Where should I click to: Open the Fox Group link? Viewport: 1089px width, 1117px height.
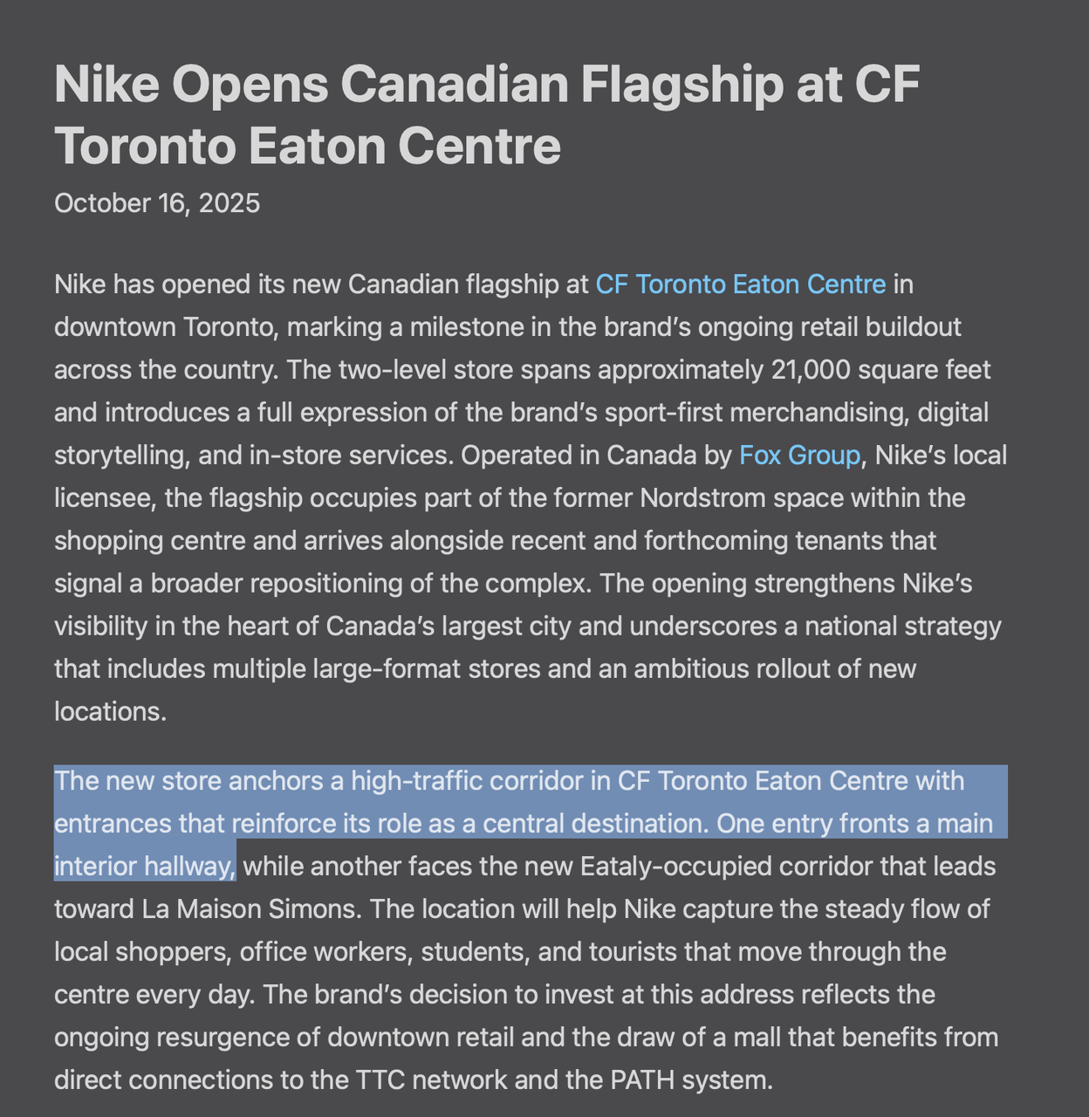[x=799, y=456]
